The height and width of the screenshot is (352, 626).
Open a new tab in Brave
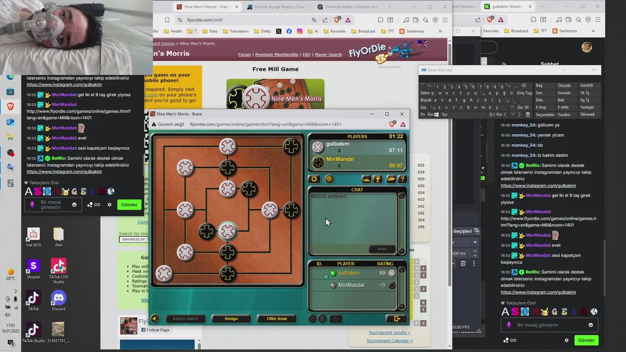(x=389, y=7)
